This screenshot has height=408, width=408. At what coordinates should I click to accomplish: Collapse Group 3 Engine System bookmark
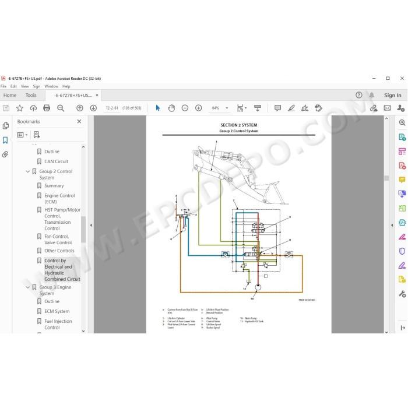click(27, 287)
